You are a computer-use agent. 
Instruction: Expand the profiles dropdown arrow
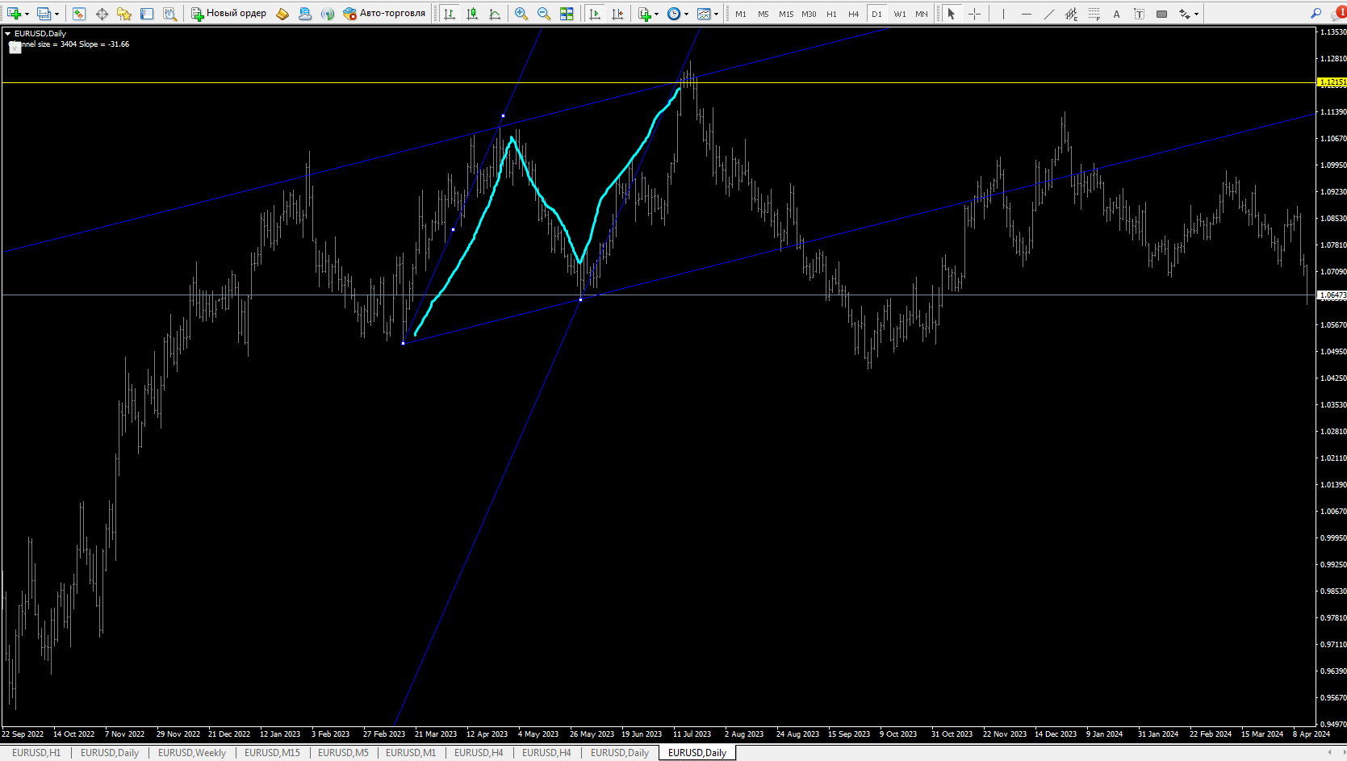click(x=56, y=14)
